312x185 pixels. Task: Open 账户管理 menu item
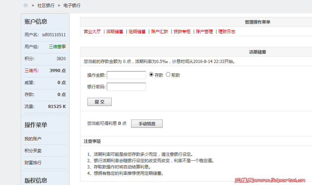pos(204,31)
